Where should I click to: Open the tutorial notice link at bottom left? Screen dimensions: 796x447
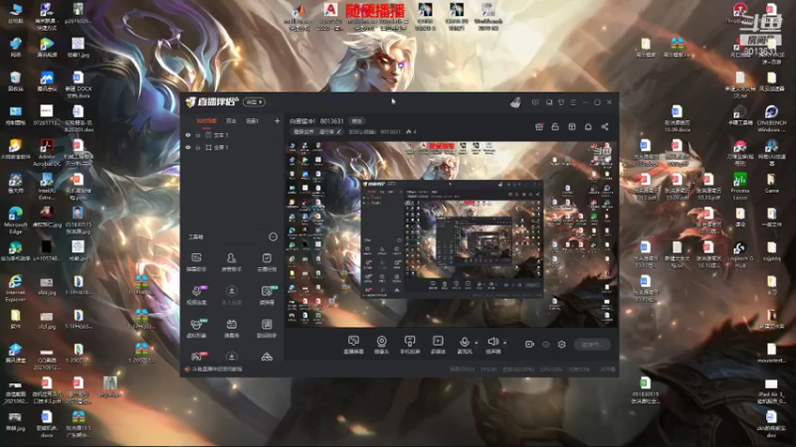tap(217, 369)
